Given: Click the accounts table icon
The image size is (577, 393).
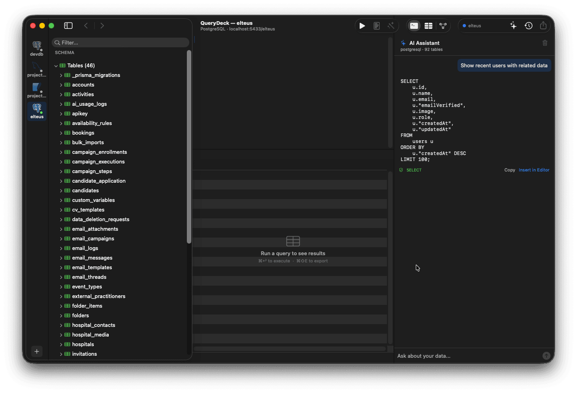Looking at the screenshot, I should pyautogui.click(x=67, y=85).
